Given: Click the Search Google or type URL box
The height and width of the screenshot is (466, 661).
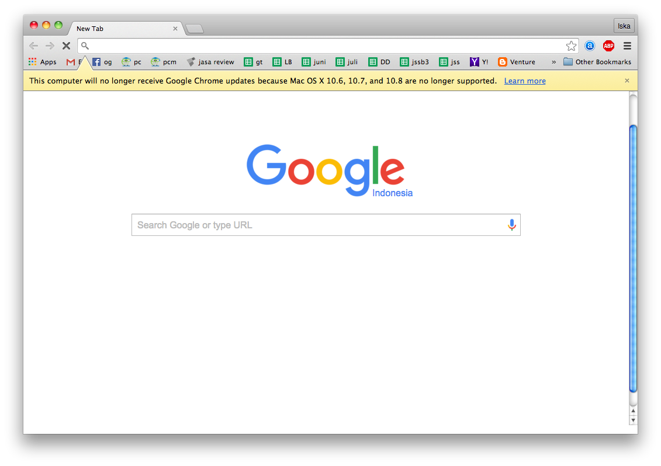Looking at the screenshot, I should pyautogui.click(x=326, y=225).
